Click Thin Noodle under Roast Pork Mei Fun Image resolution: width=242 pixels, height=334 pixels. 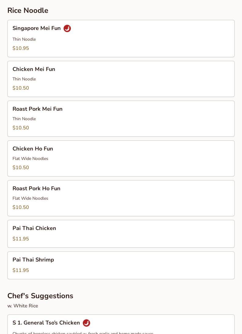(24, 119)
